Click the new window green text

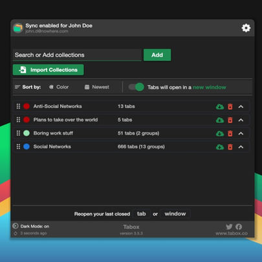pyautogui.click(x=210, y=87)
